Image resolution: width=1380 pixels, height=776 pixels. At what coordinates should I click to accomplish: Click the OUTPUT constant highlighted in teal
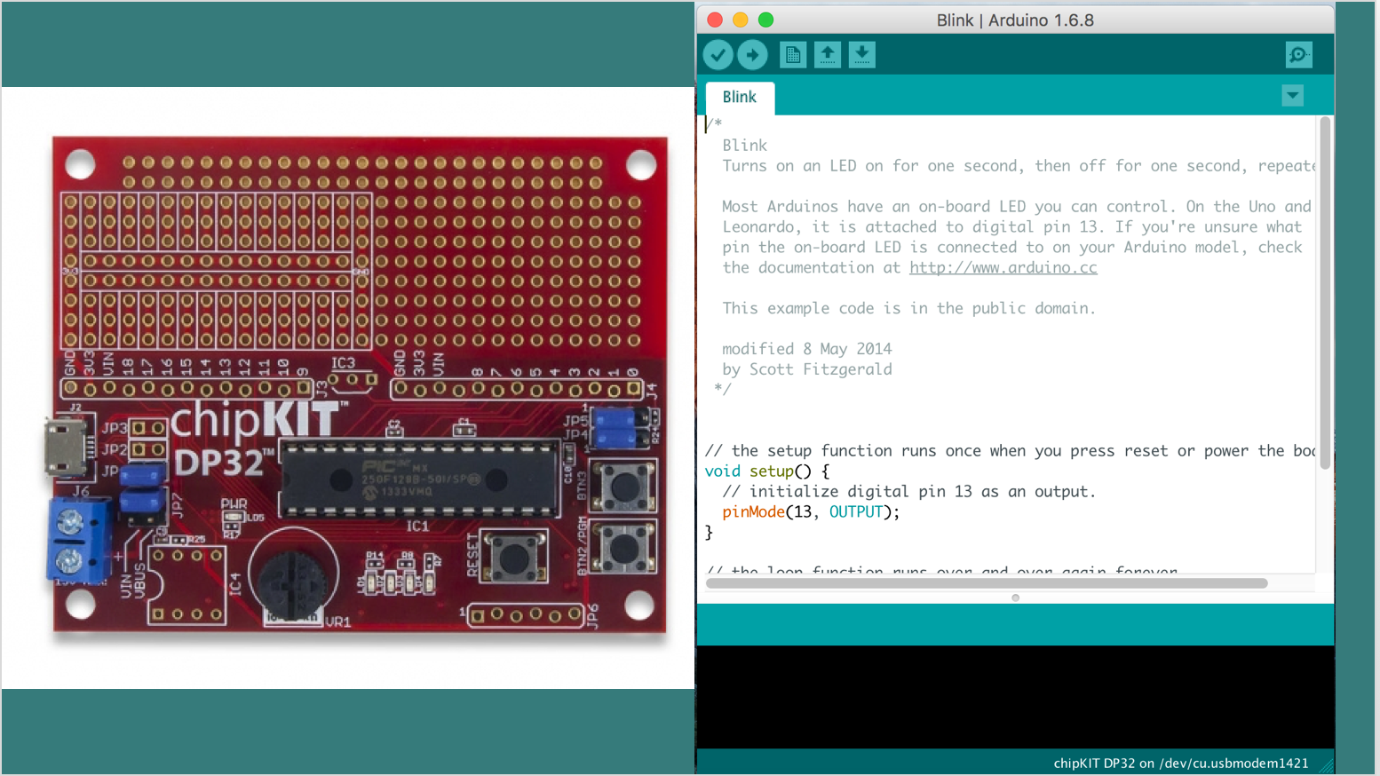coord(857,511)
